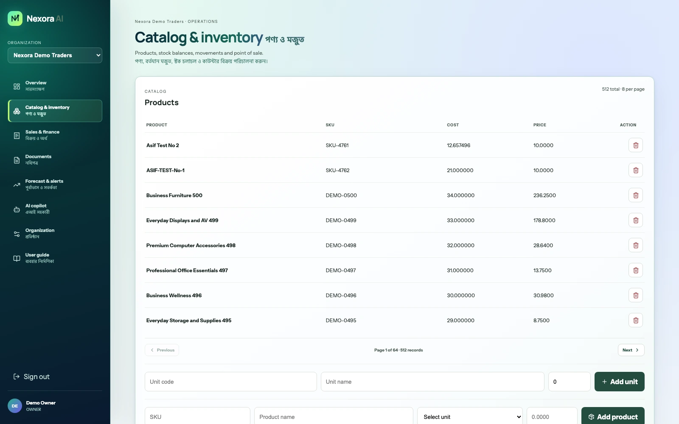Click the Add product button
Viewport: 679px width, 424px height.
(x=613, y=416)
